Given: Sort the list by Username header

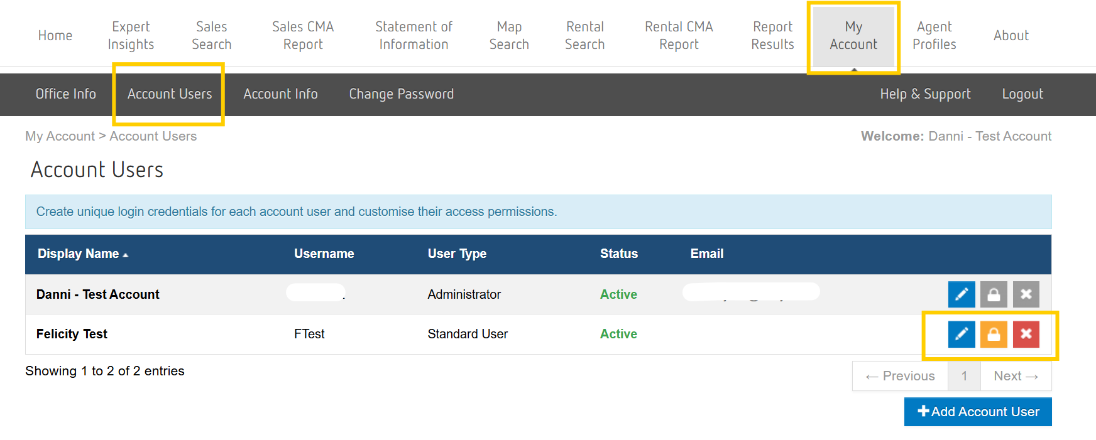Looking at the screenshot, I should click(324, 254).
